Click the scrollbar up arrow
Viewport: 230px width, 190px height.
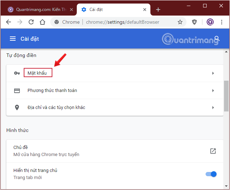point(226,52)
